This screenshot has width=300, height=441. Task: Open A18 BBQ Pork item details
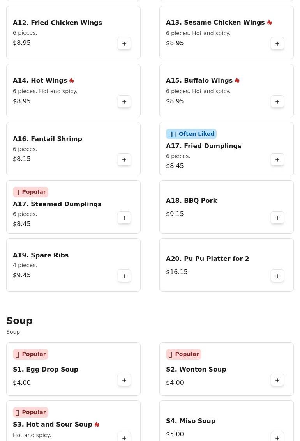[191, 200]
